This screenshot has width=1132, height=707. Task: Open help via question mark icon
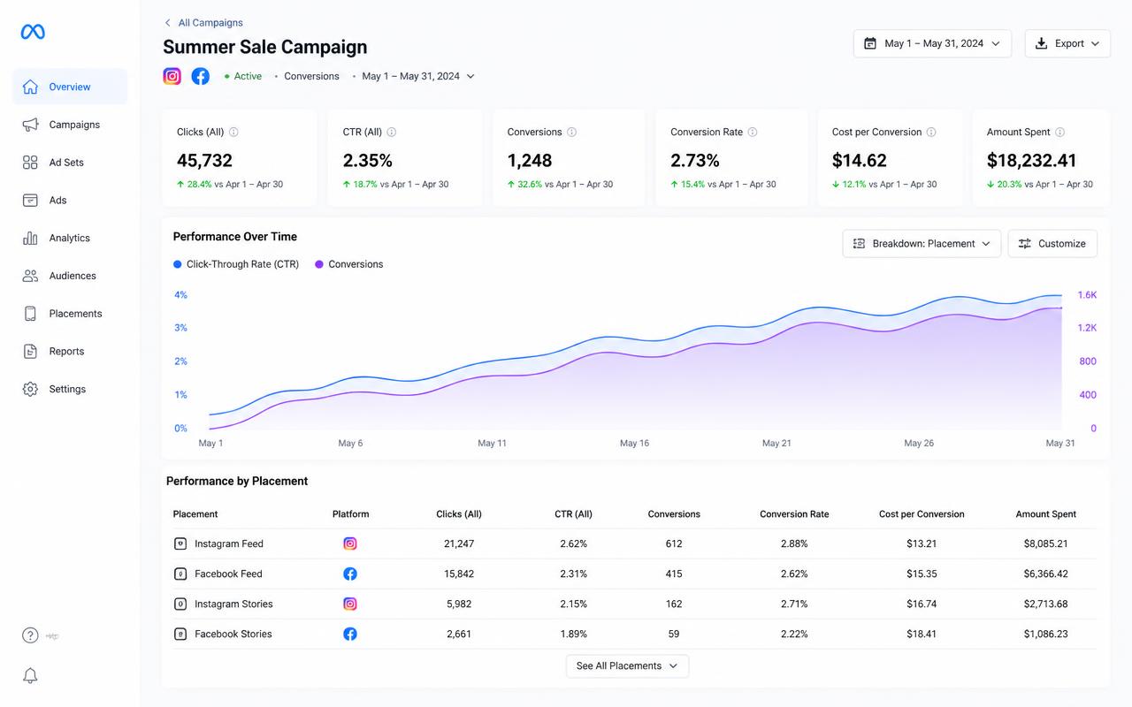click(x=30, y=635)
